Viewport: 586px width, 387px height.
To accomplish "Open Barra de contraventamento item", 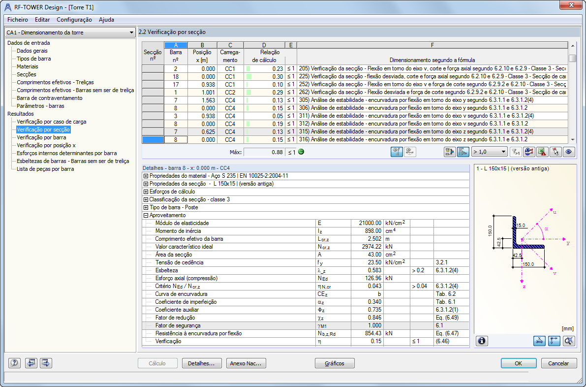I will [49, 98].
